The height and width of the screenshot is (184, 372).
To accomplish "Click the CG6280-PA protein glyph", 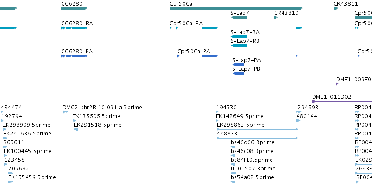I will coord(74,56).
